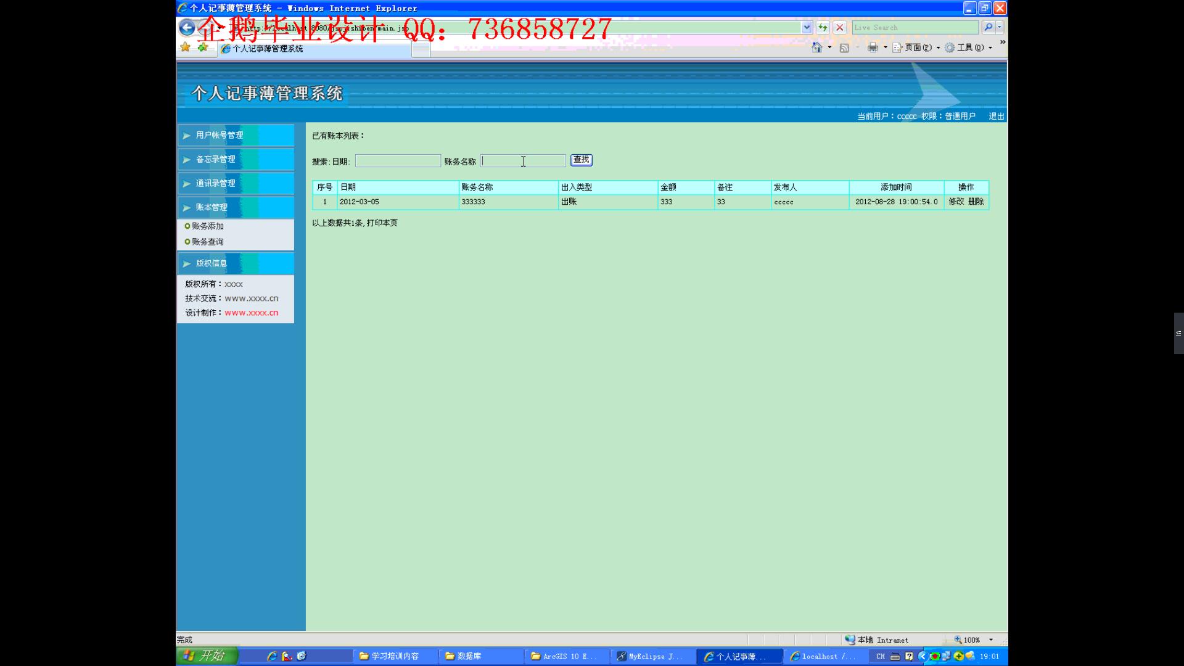
Task: Expand 用户帐号管理 sidebar section
Action: click(x=236, y=135)
